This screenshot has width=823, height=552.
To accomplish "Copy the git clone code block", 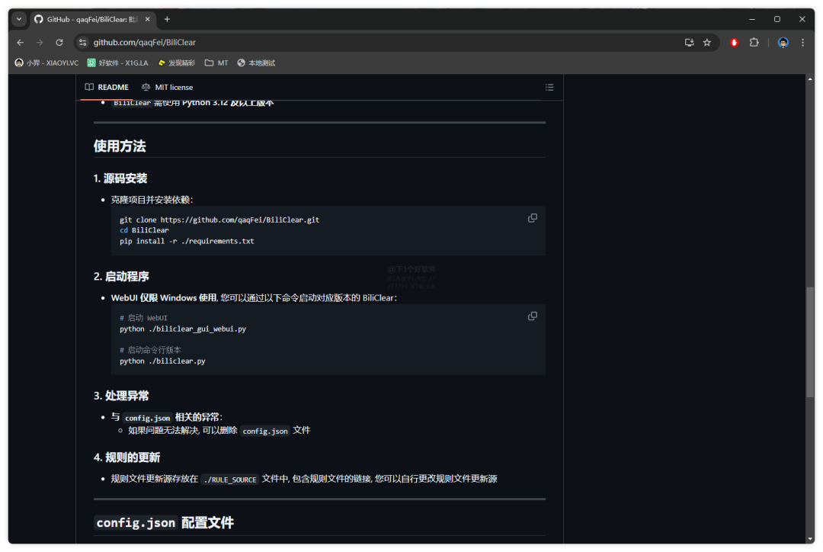I will (532, 218).
